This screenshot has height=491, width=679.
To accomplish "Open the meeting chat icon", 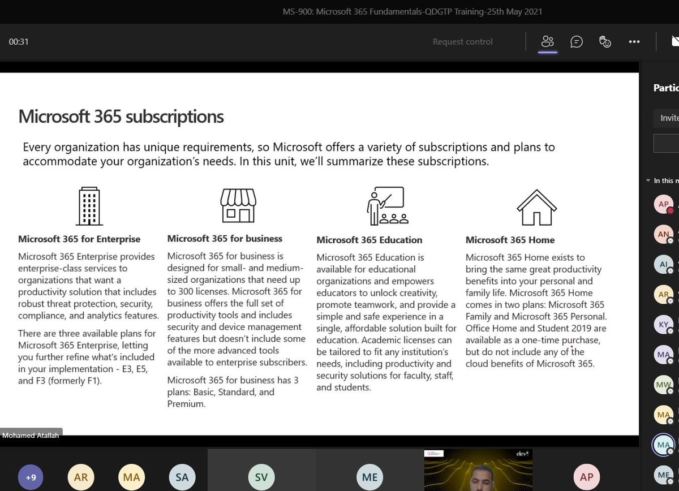I will point(577,41).
